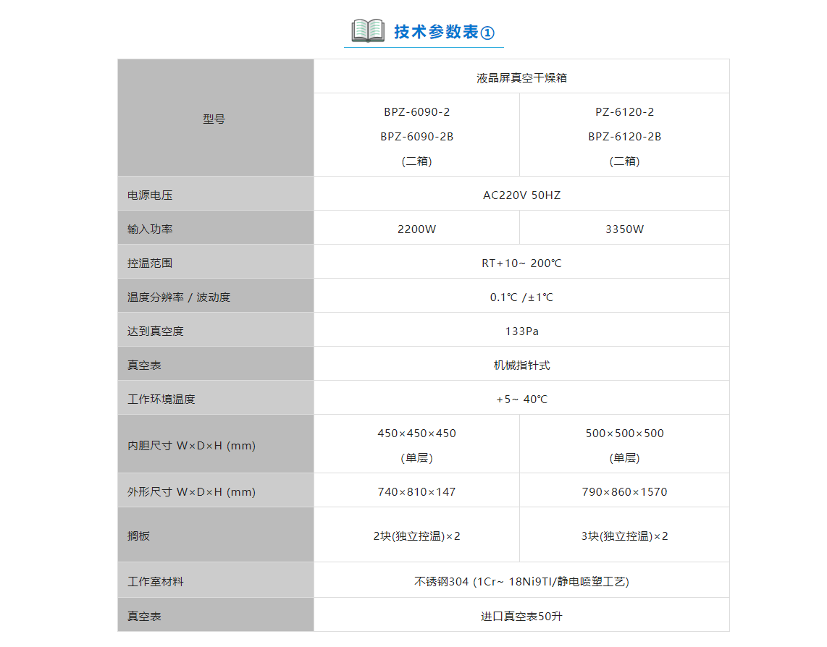Click the 133Pa vacuum degree value
The width and height of the screenshot is (827, 647).
pos(521,331)
